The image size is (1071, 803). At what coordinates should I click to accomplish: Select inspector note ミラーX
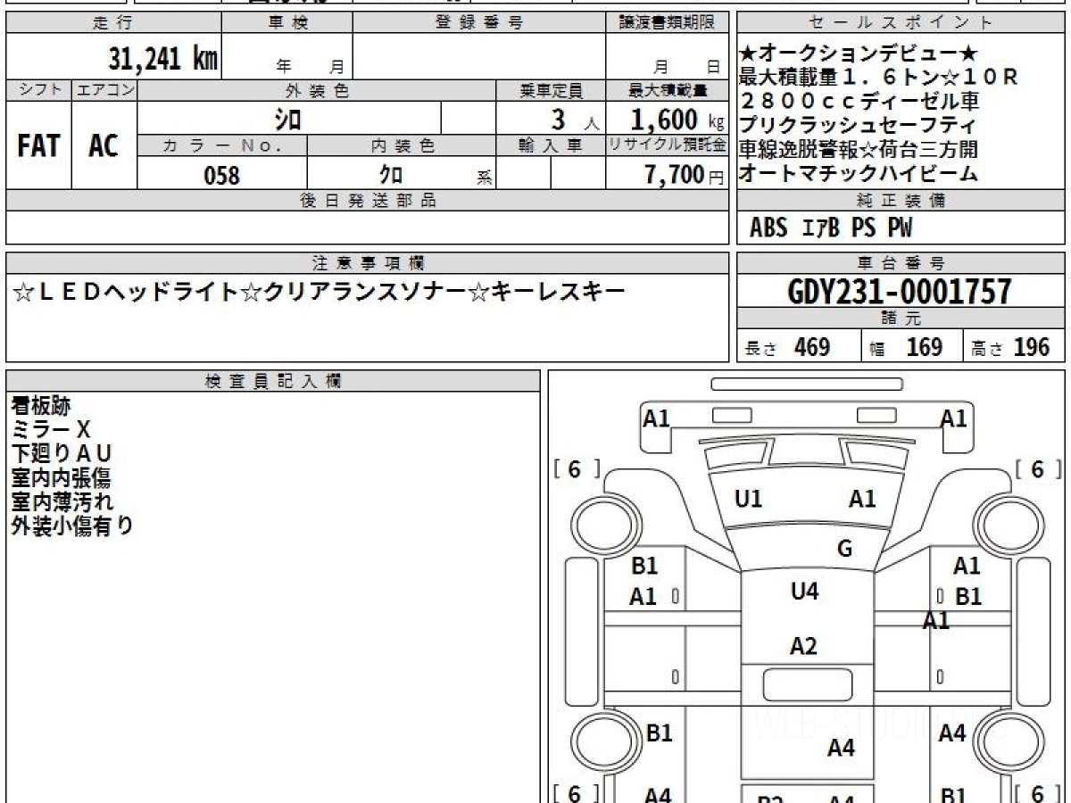(x=52, y=430)
